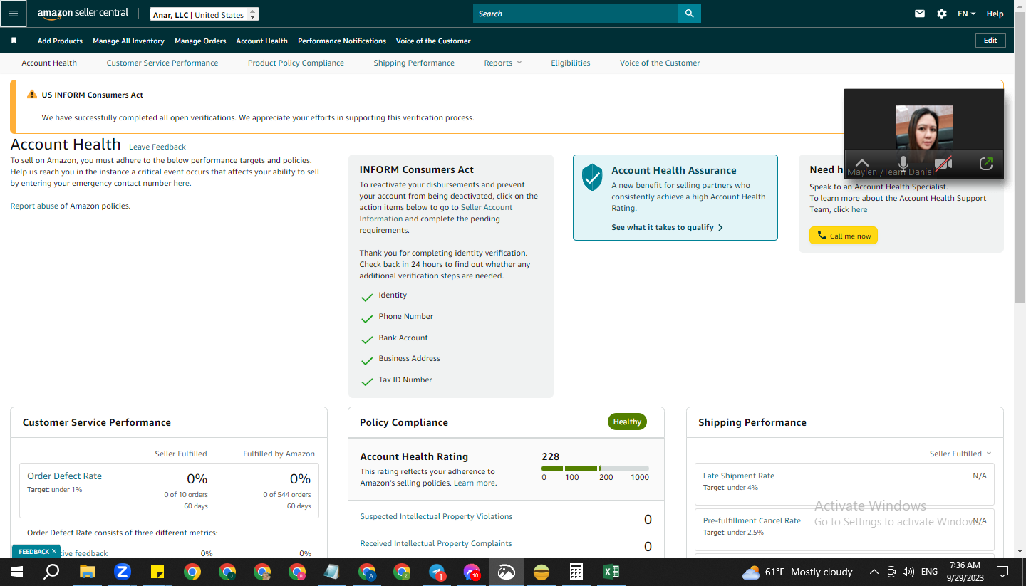Open Manage All Inventory

(128, 41)
